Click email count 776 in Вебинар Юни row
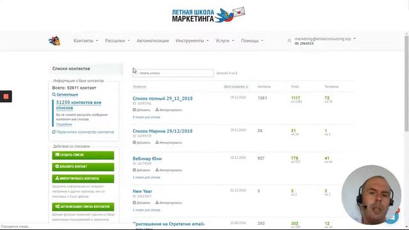This screenshot has height=230, width=409. coord(295,158)
